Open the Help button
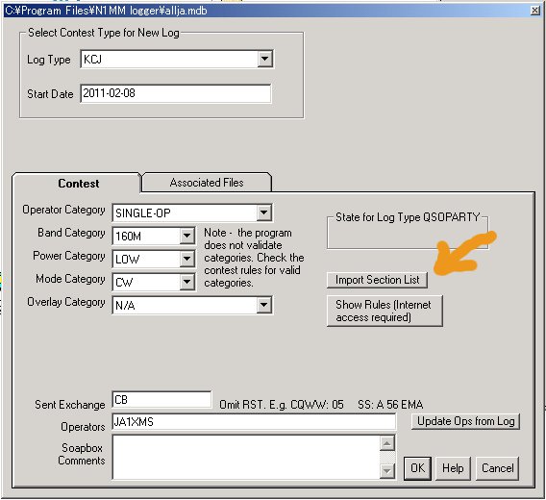 (453, 468)
